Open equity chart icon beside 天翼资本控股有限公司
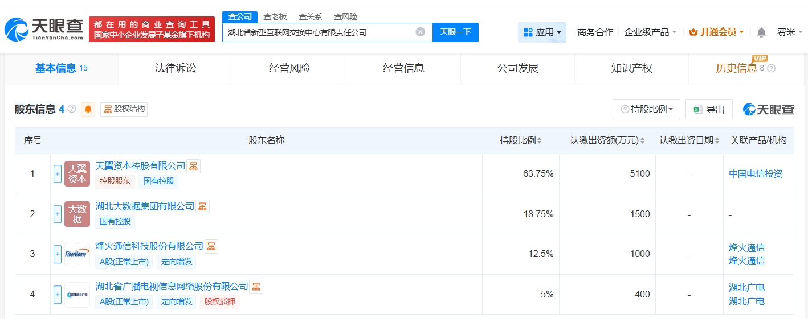 (194, 166)
